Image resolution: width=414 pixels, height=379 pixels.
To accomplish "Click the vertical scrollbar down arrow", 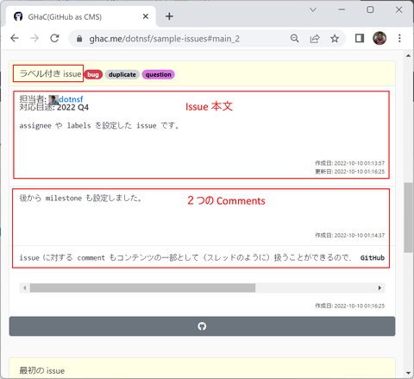I will click(408, 373).
